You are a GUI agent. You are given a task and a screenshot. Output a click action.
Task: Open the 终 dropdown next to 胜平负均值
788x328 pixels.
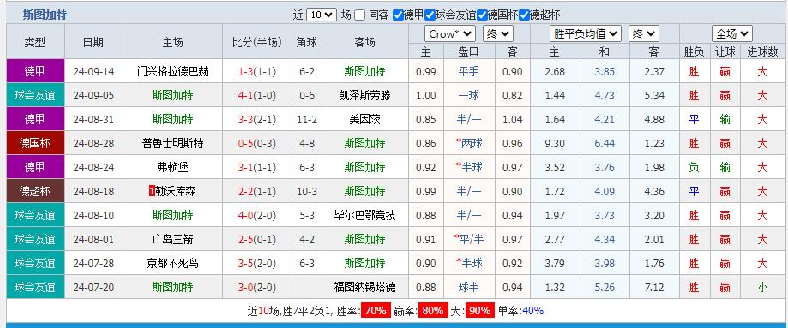pos(644,34)
